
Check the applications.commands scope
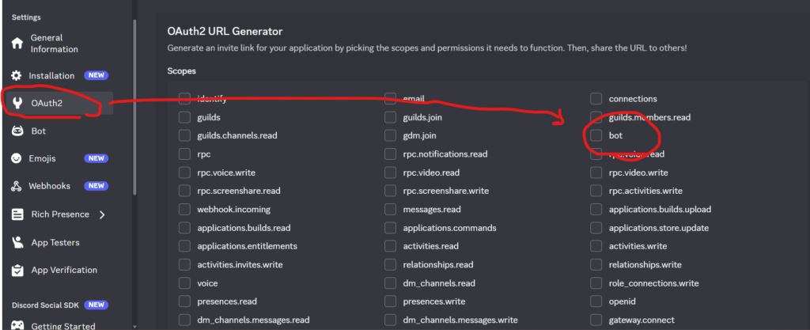pyautogui.click(x=391, y=228)
